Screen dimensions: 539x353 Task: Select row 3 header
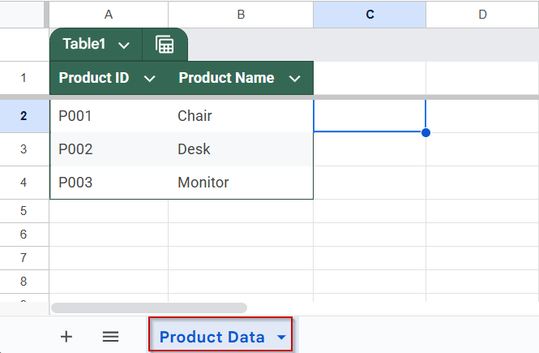click(24, 149)
